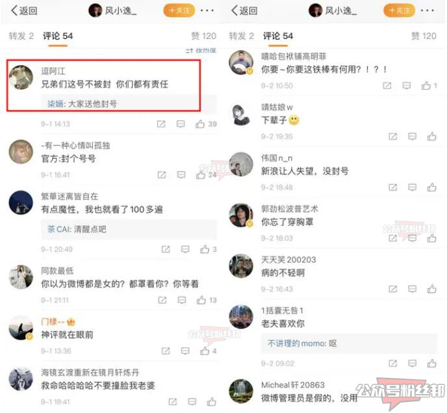
Task: Go back using the left 返回 button
Action: [x=24, y=10]
